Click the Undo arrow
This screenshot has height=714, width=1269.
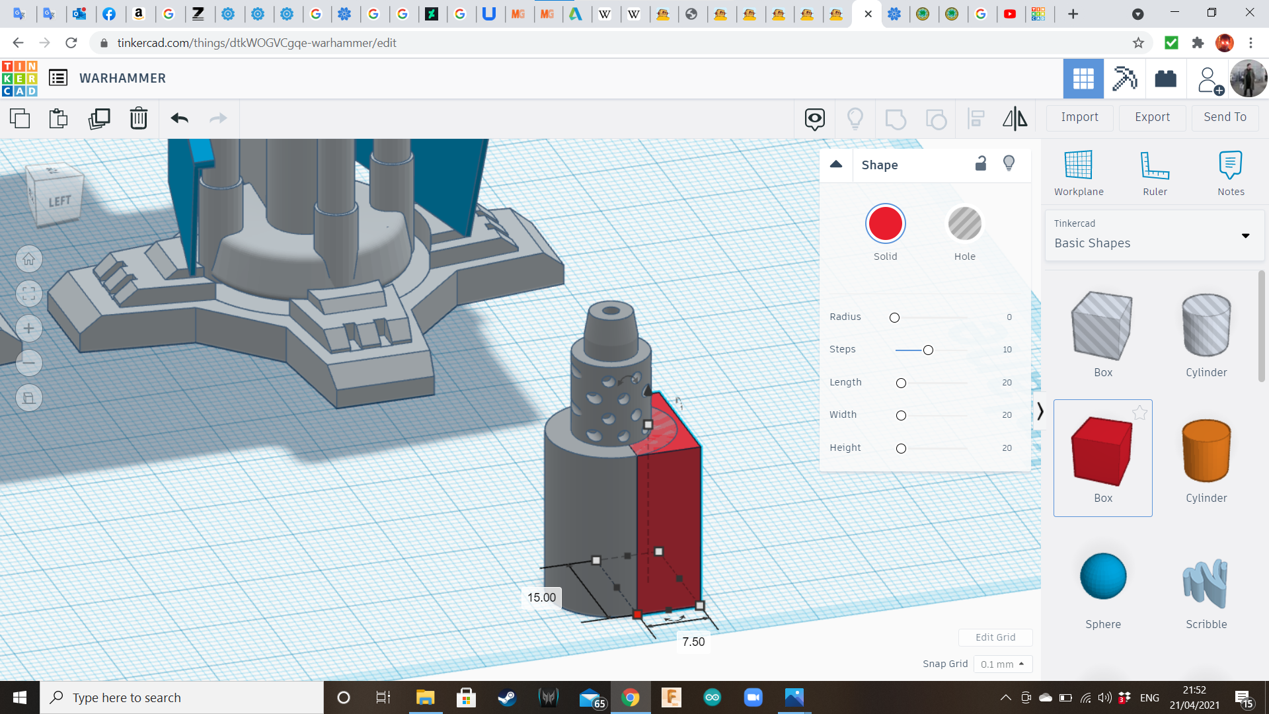pos(179,118)
